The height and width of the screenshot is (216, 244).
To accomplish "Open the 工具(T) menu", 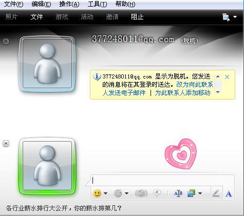I will (97, 4).
